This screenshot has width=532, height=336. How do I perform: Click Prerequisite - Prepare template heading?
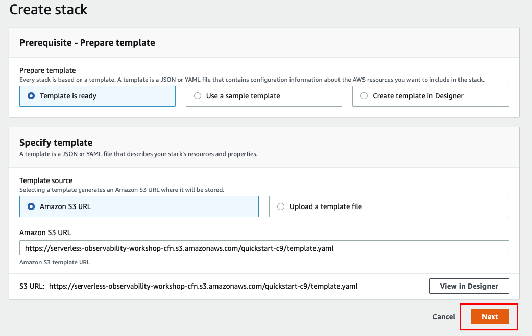(x=87, y=43)
